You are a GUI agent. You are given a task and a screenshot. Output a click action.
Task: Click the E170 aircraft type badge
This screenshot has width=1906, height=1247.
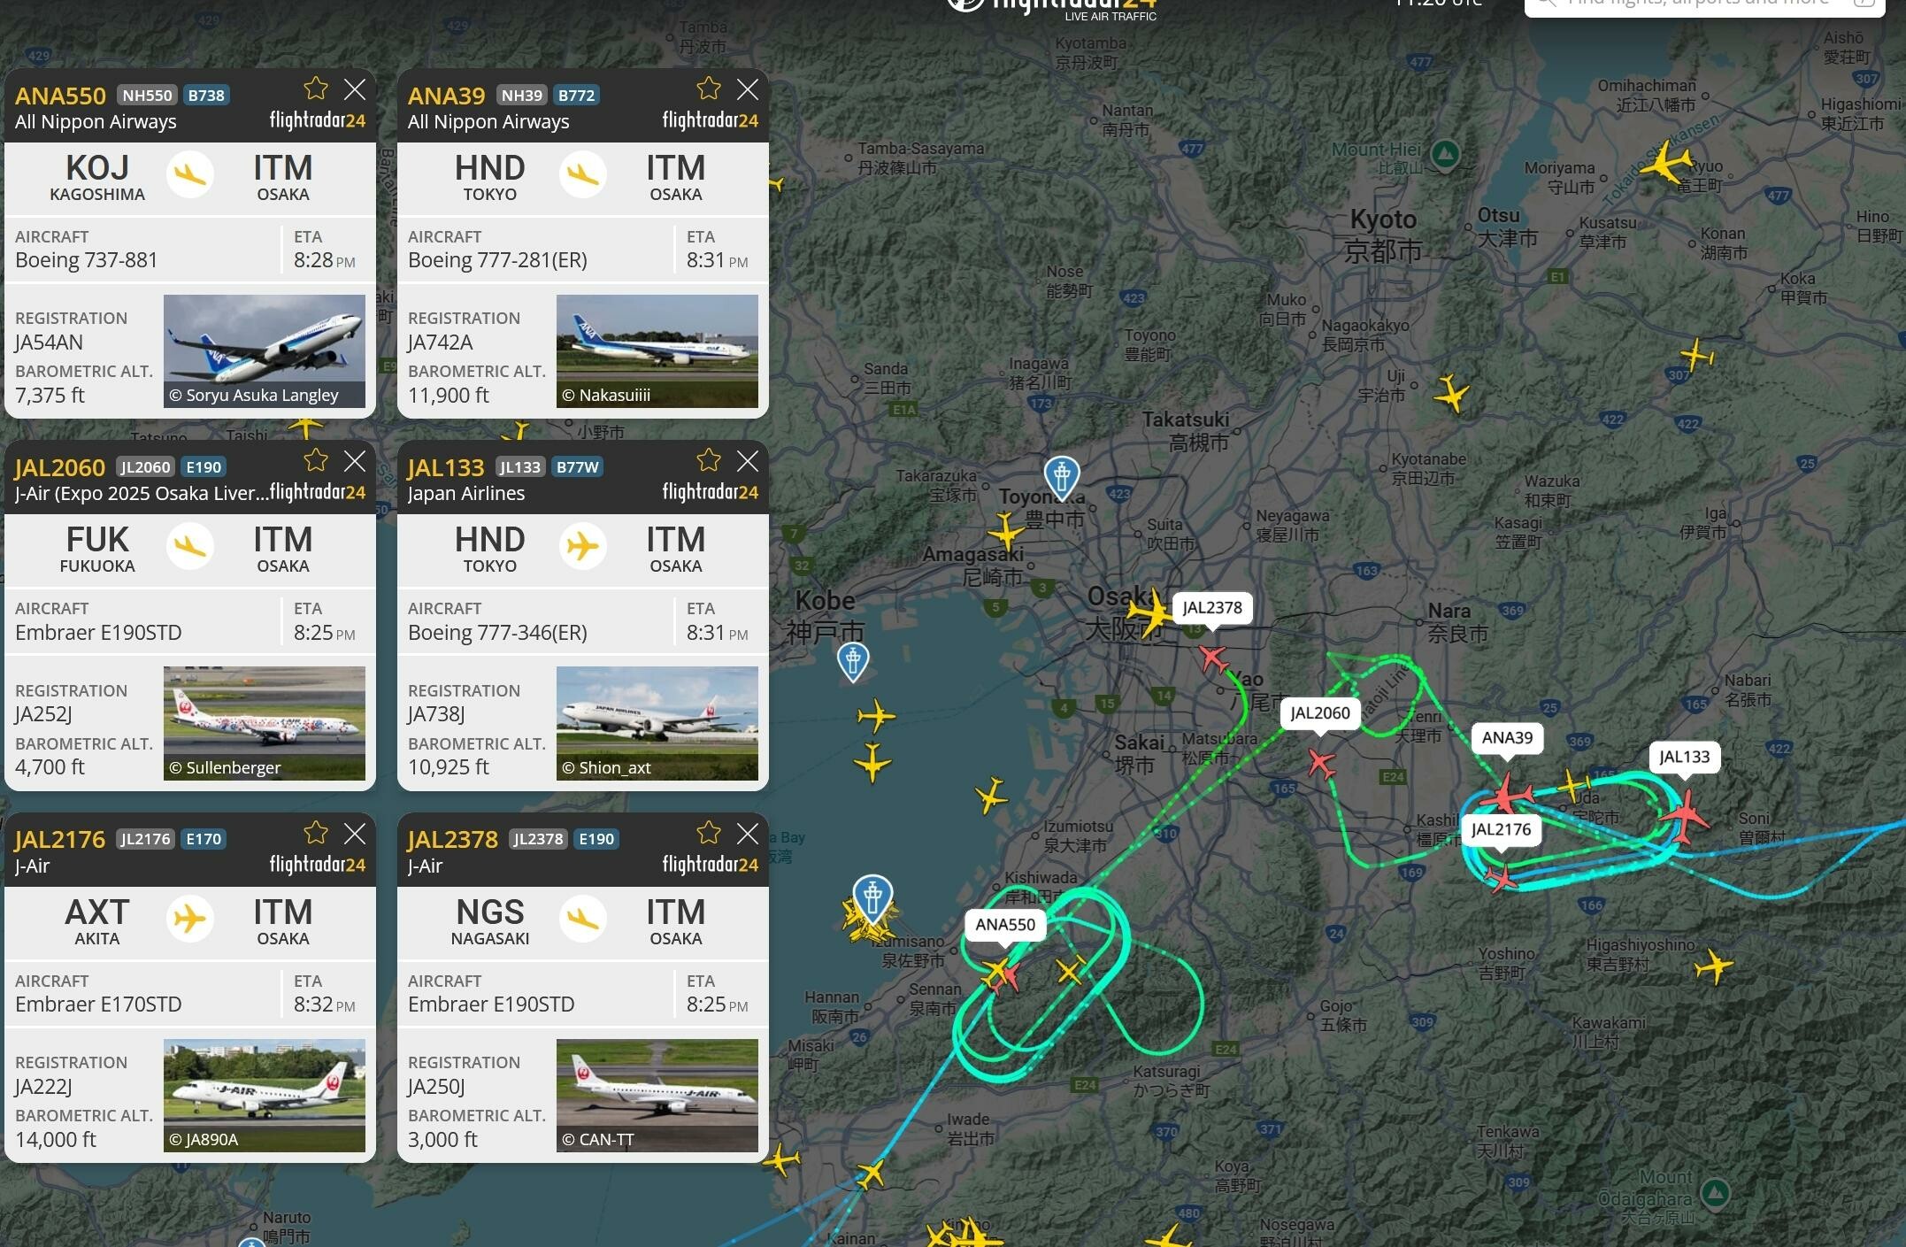pos(204,838)
